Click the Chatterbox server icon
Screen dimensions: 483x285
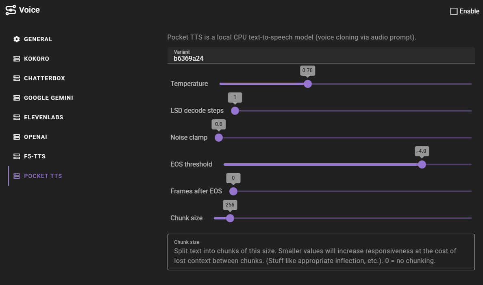tap(17, 78)
